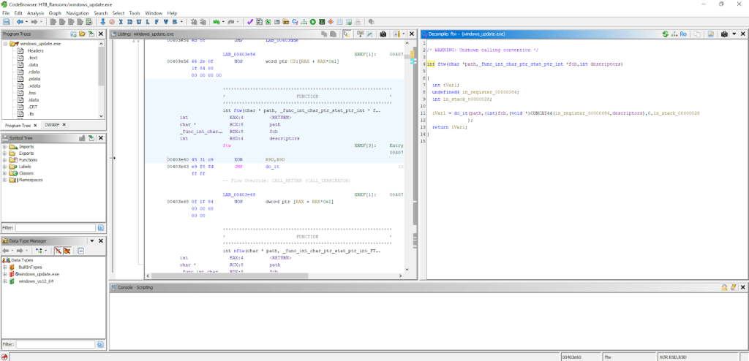The width and height of the screenshot is (749, 361).
Task: Click the Save program icon in toolbar
Action: pyautogui.click(x=6, y=22)
